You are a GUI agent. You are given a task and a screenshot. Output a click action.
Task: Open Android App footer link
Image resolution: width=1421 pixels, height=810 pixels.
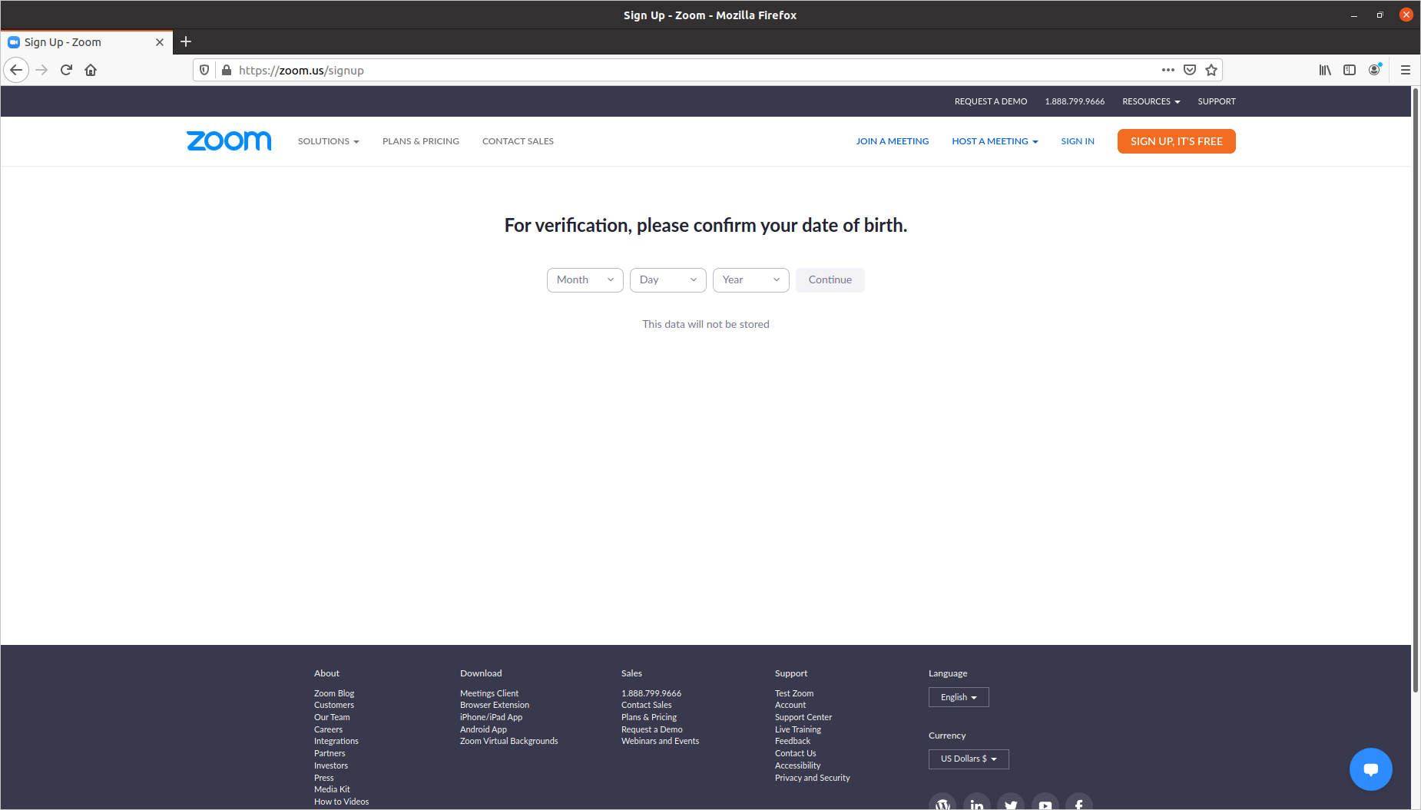[483, 729]
